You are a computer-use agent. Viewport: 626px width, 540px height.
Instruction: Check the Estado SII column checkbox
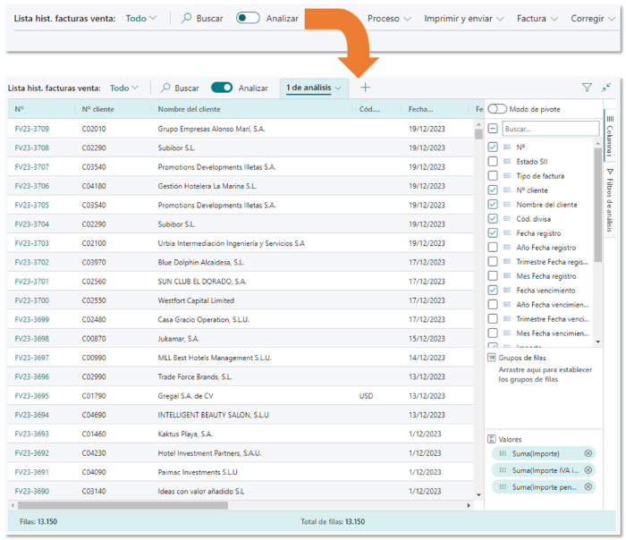click(493, 161)
